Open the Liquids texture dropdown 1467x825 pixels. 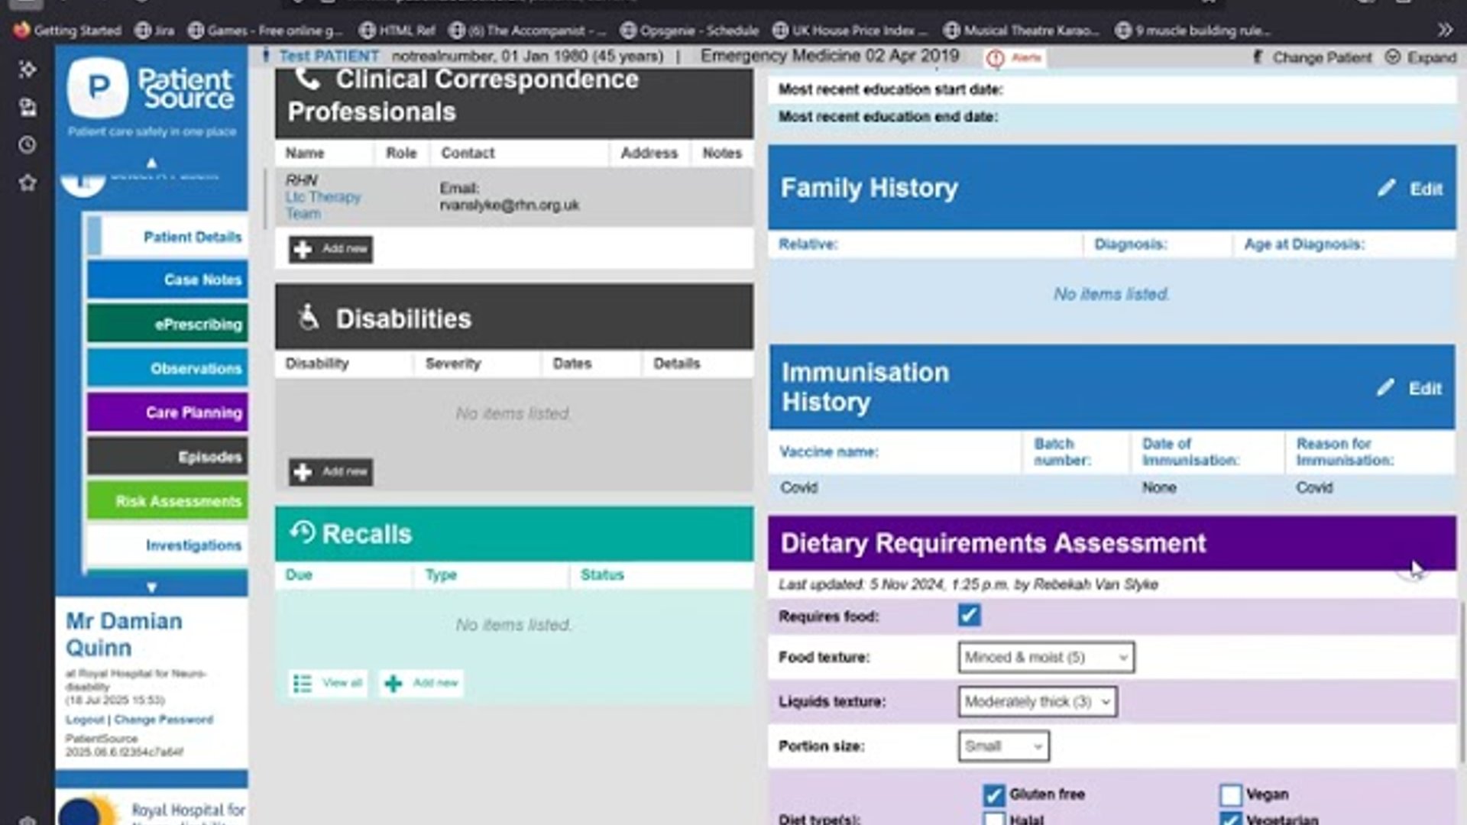(1037, 701)
